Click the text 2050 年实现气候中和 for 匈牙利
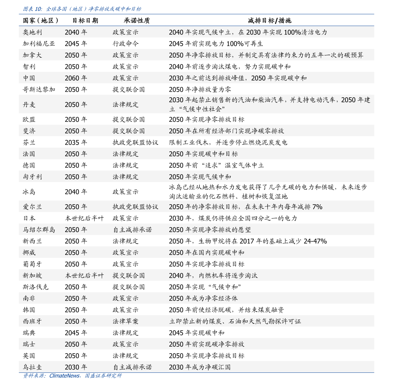This screenshot has width=394, height=385. coord(200,177)
